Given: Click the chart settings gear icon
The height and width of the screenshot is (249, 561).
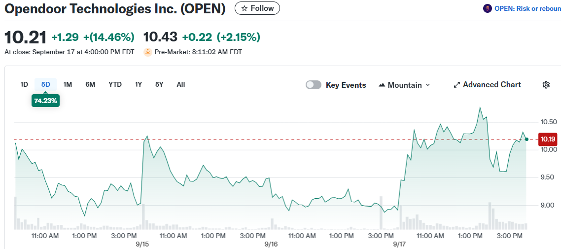Looking at the screenshot, I should [546, 85].
